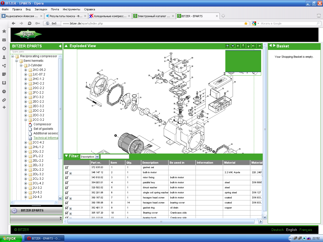This screenshot has height=242, width=323.
Task: Switch to Электронный каталог tab
Action: tap(154, 16)
